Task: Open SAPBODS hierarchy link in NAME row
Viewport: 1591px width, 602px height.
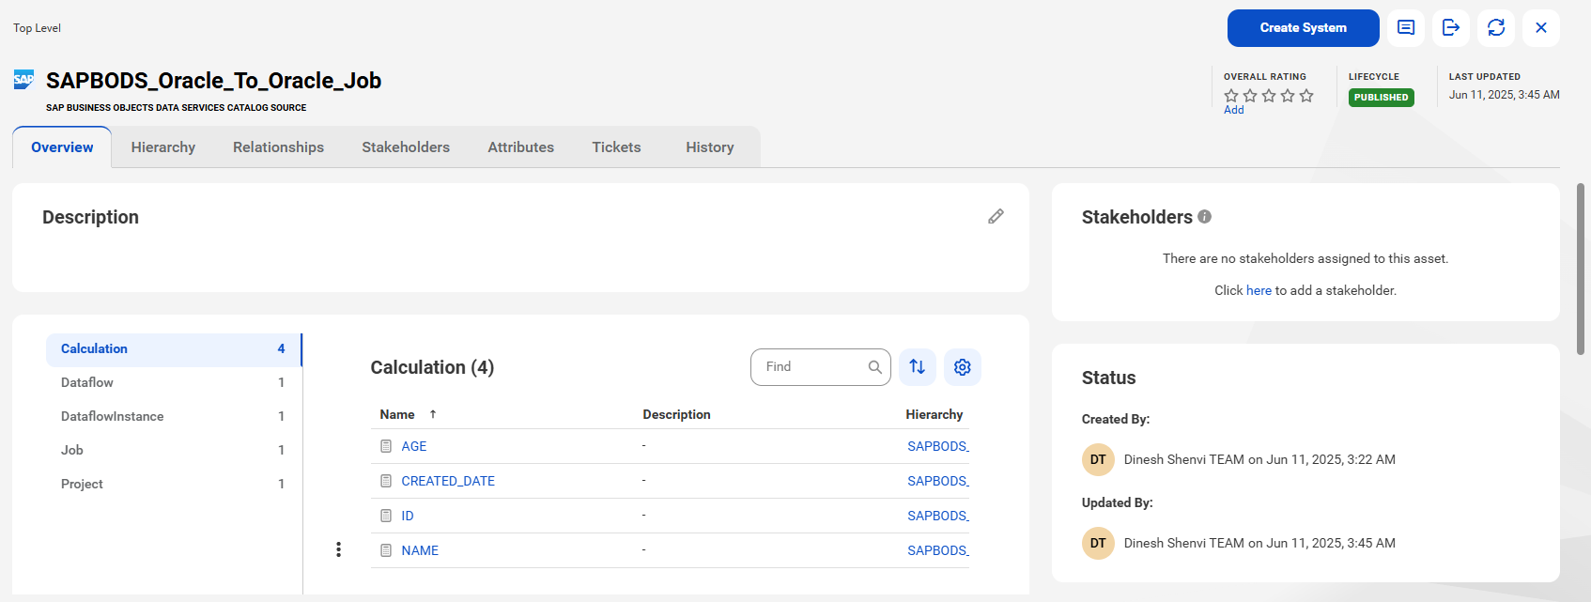Action: (x=938, y=550)
